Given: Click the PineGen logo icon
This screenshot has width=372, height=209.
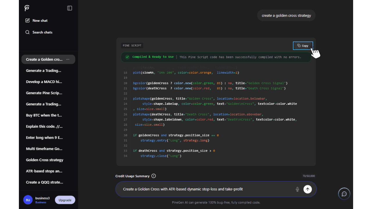Looking at the screenshot, I should coord(27,8).
